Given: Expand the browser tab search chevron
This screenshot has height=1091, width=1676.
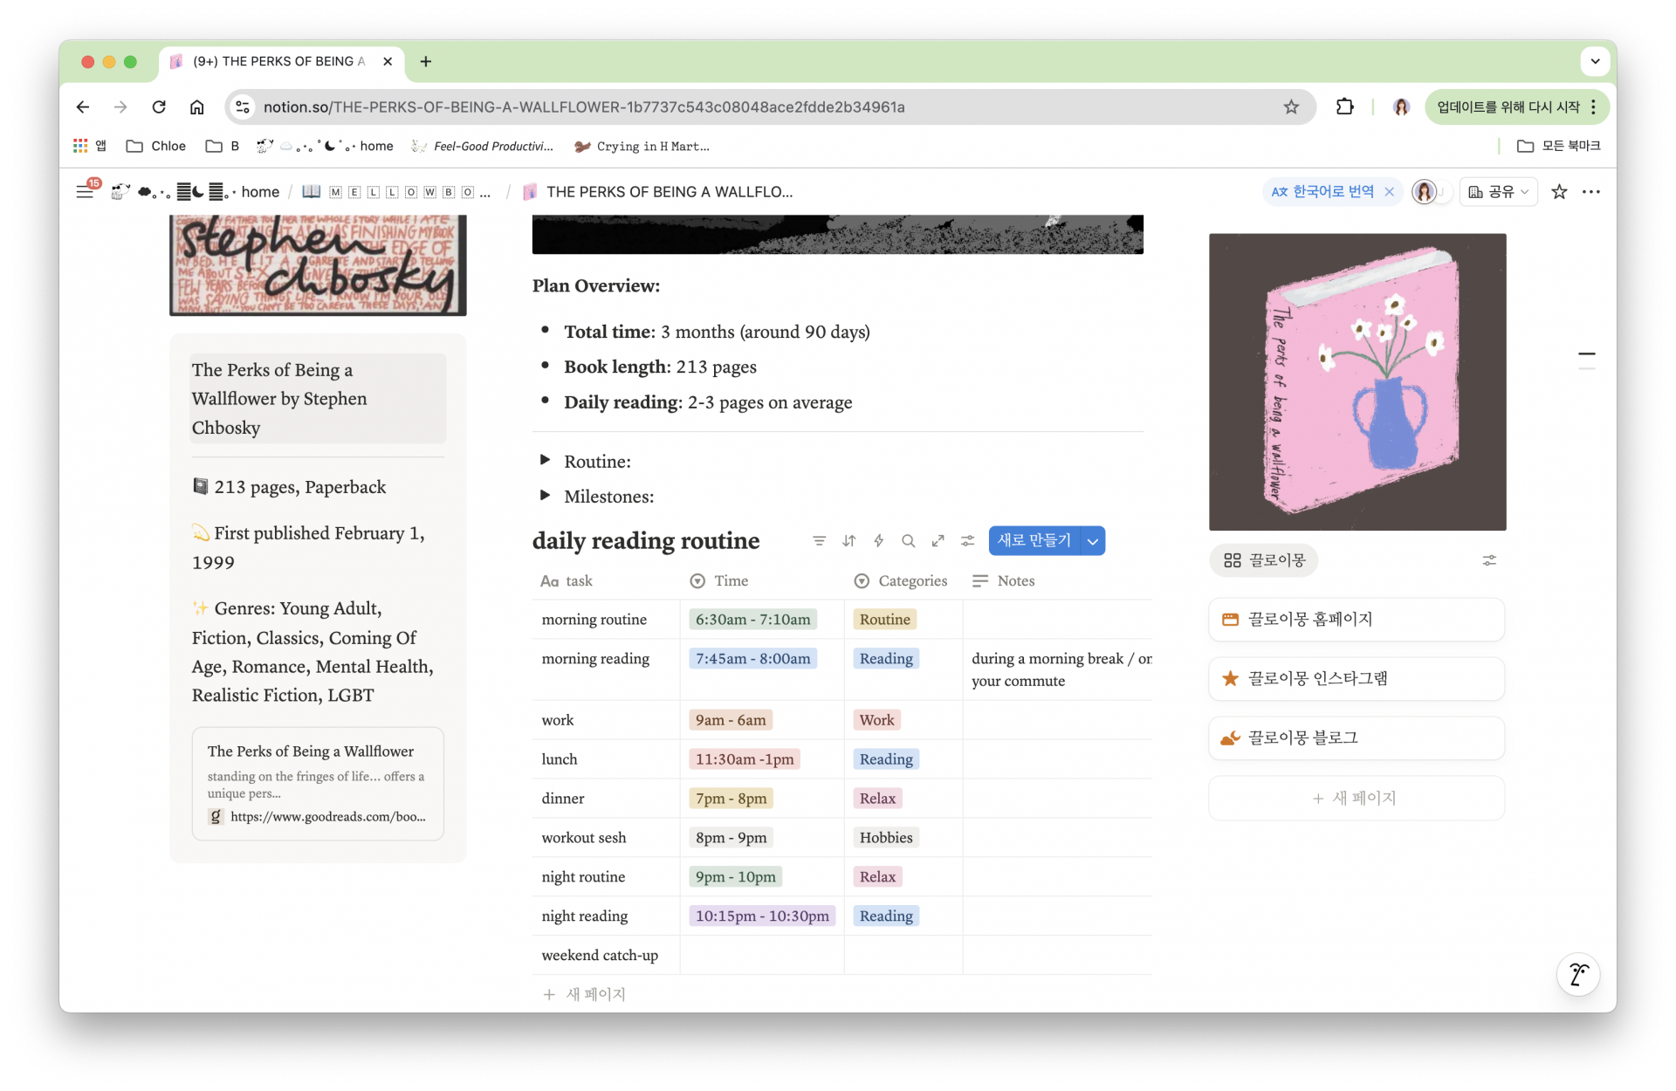Looking at the screenshot, I should pyautogui.click(x=1595, y=61).
